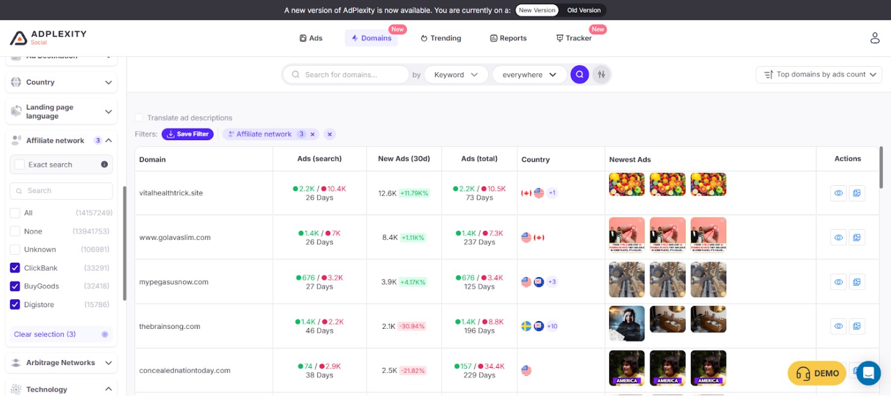891x401 pixels.
Task: Click the AdPlexity logo
Action: (48, 37)
